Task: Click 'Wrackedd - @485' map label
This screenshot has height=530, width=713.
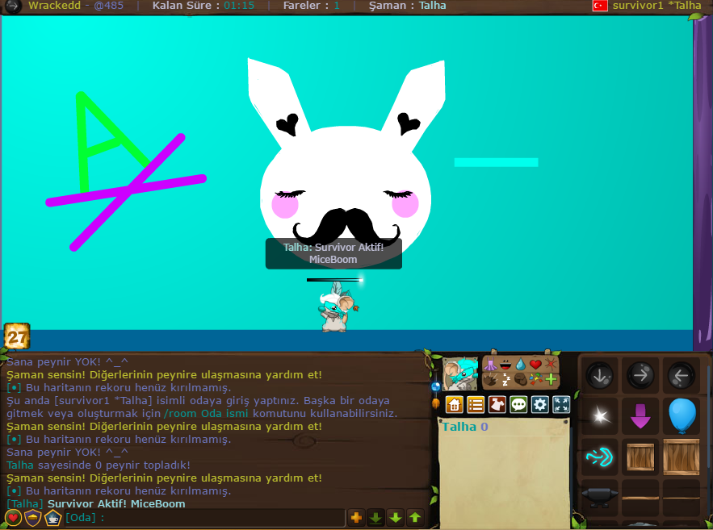Action: (x=75, y=6)
